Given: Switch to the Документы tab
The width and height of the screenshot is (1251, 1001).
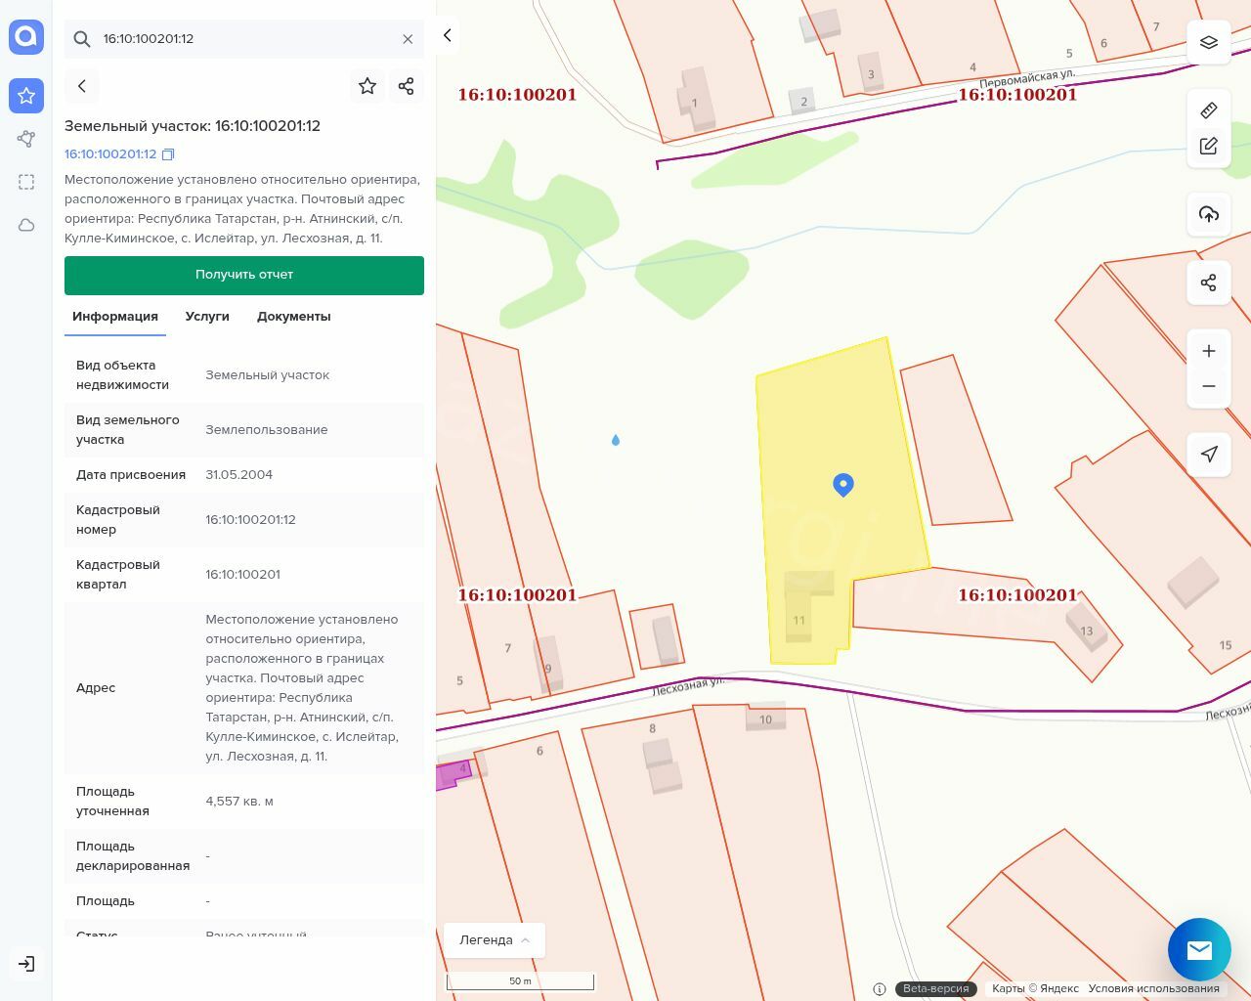Looking at the screenshot, I should (x=293, y=317).
